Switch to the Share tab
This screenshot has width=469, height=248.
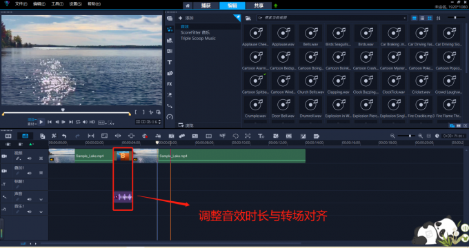click(x=259, y=6)
